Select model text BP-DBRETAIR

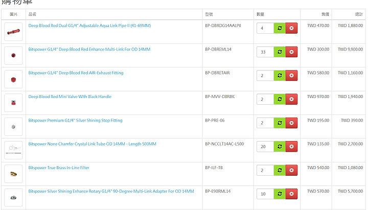[217, 73]
